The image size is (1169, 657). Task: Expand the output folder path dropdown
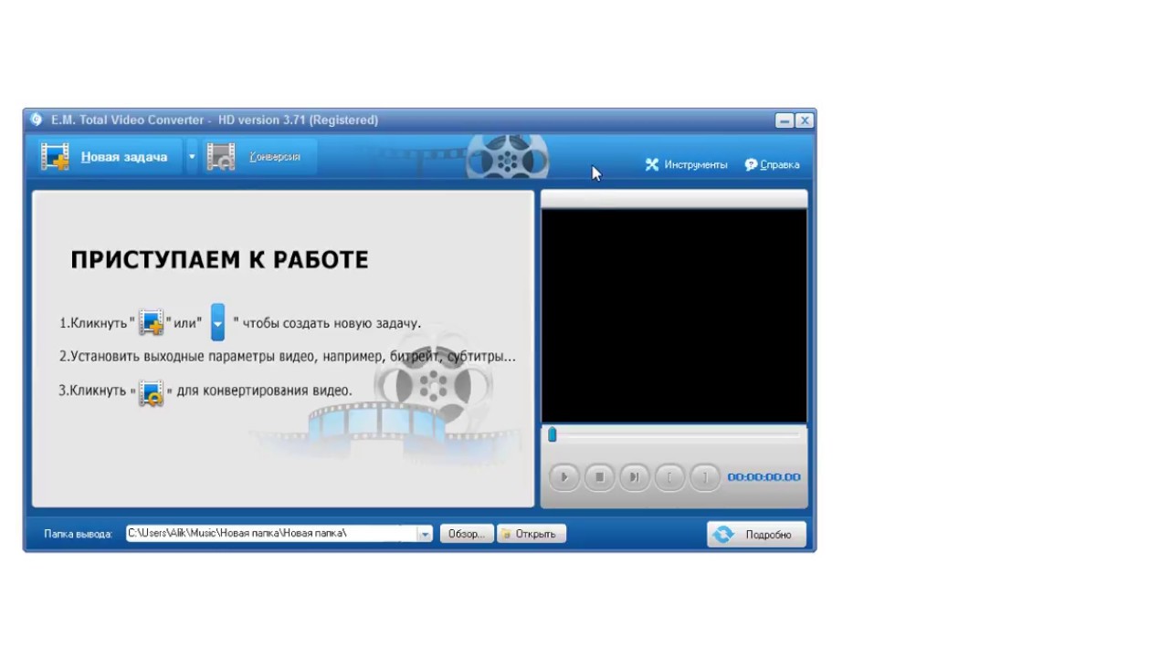tap(425, 534)
